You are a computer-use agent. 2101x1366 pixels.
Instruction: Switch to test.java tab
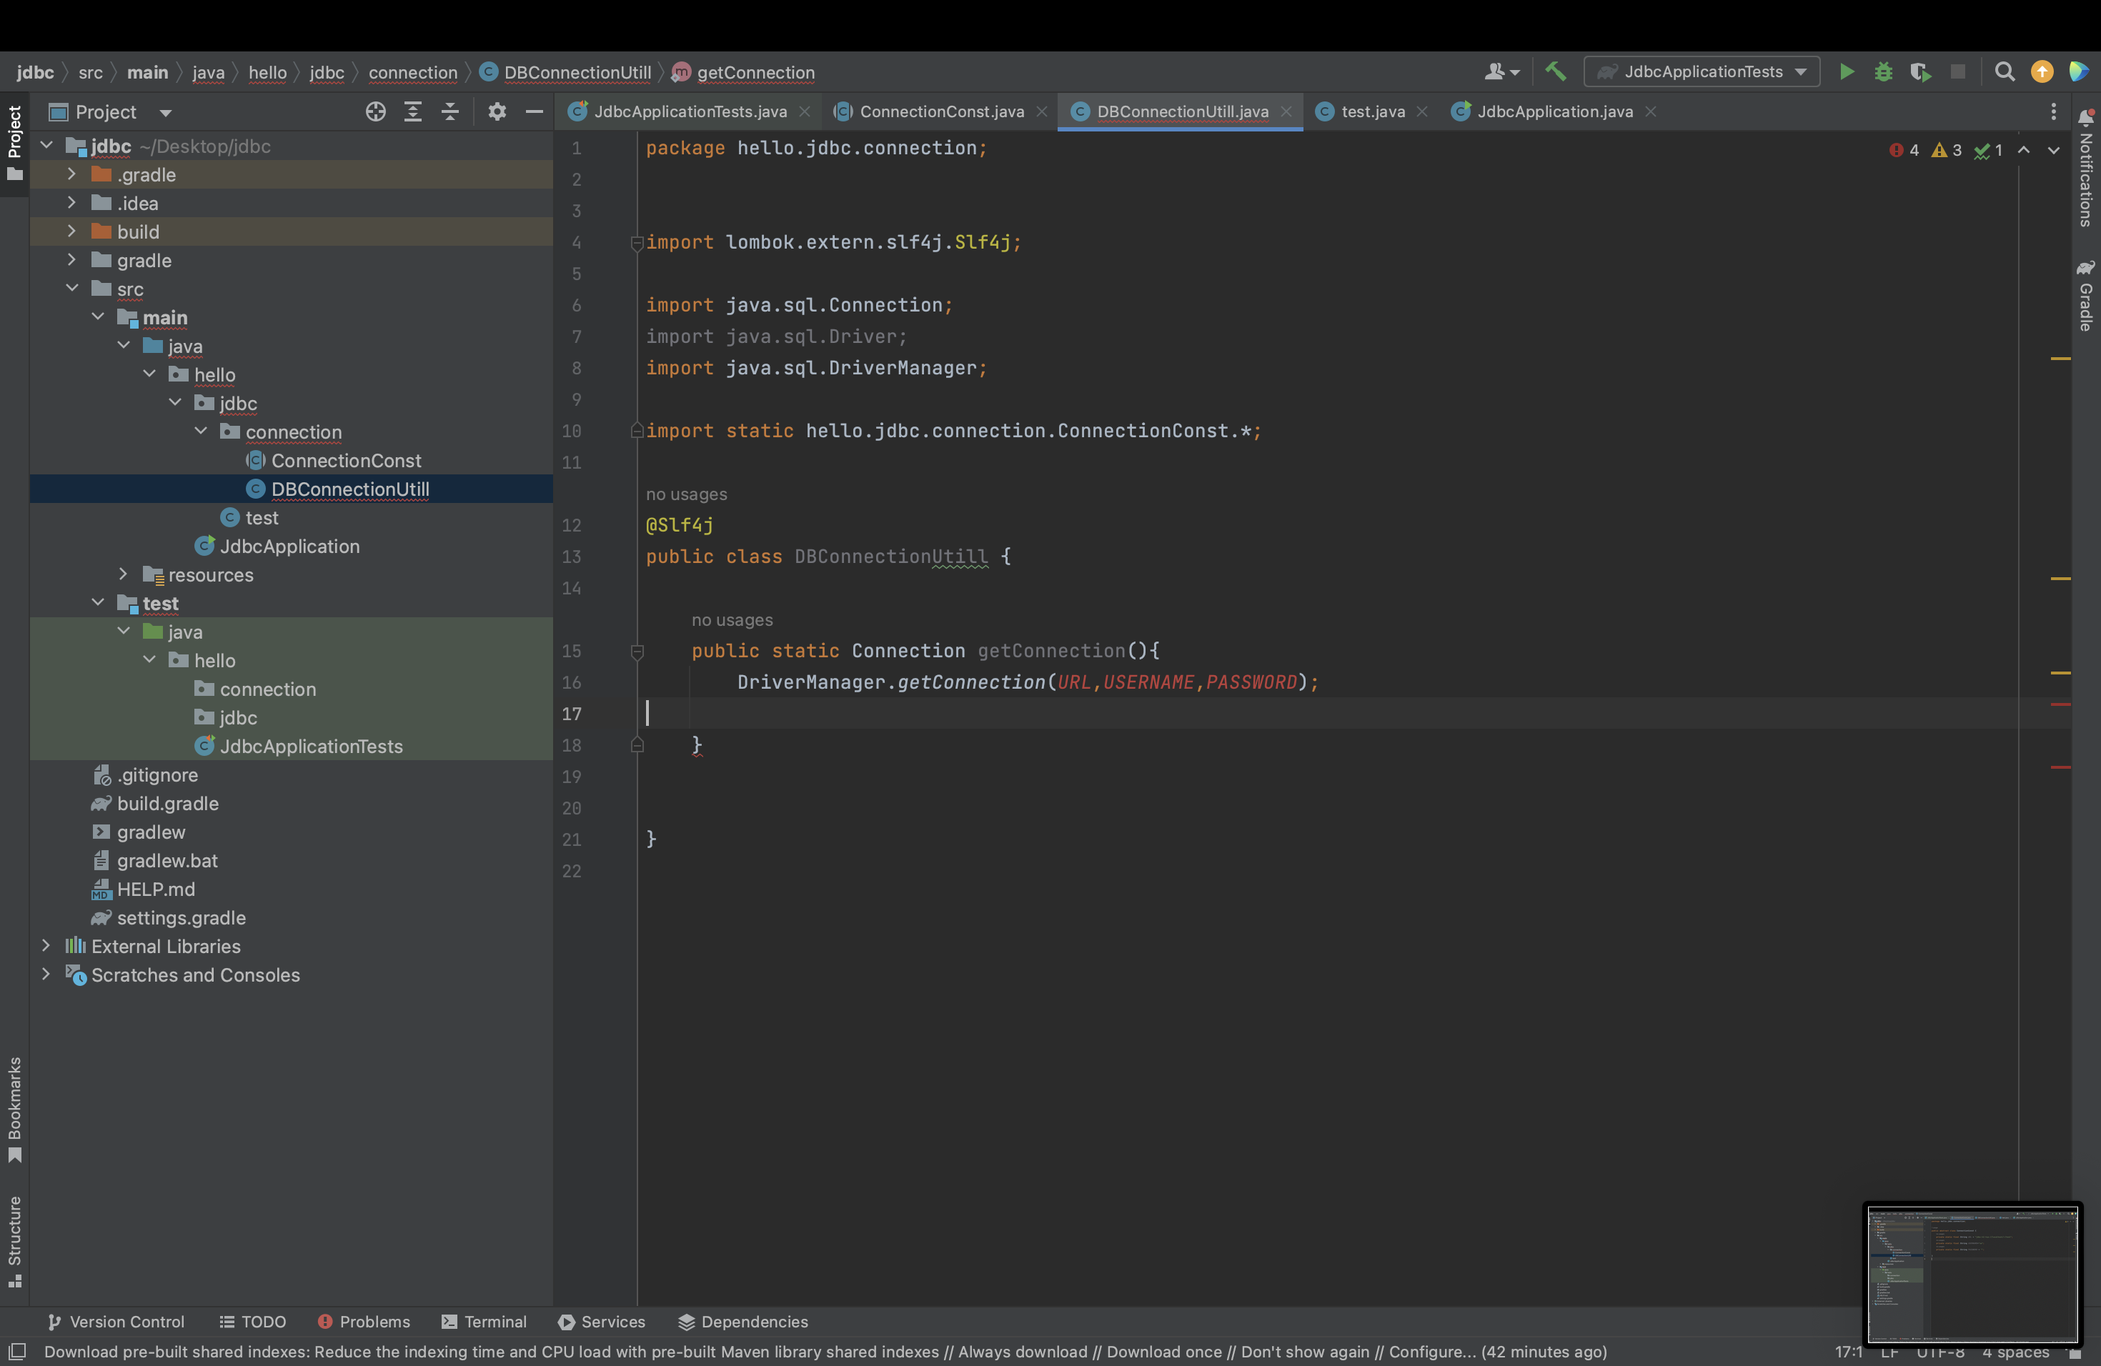pyautogui.click(x=1372, y=111)
